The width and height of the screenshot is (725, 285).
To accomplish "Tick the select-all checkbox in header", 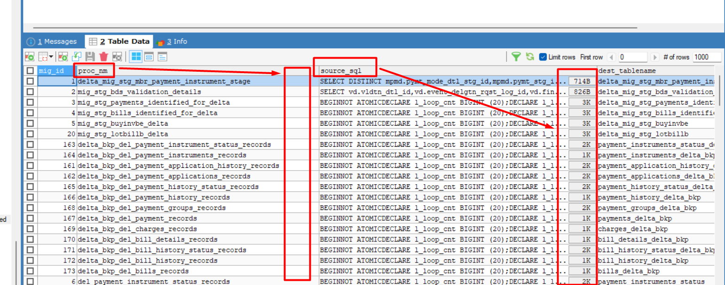I will (x=31, y=71).
